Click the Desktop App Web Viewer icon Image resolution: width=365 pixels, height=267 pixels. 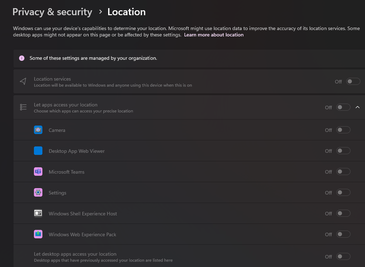pyautogui.click(x=38, y=151)
